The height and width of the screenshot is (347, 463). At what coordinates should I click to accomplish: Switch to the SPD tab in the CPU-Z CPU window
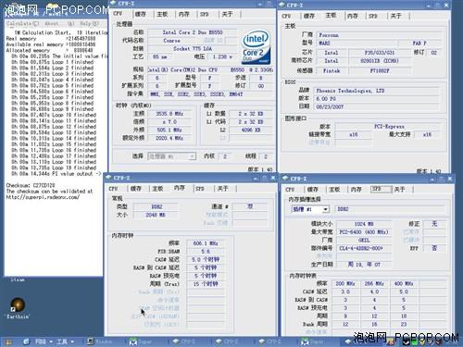click(205, 14)
